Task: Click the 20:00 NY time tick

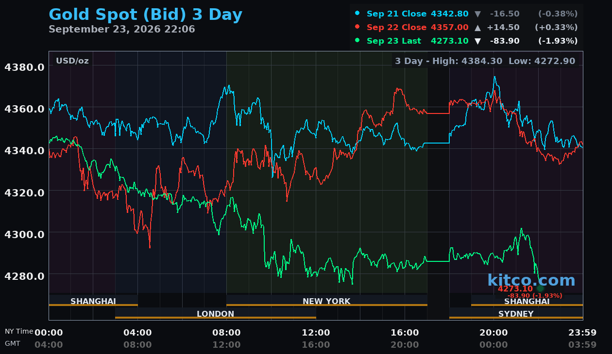Action: tap(493, 333)
